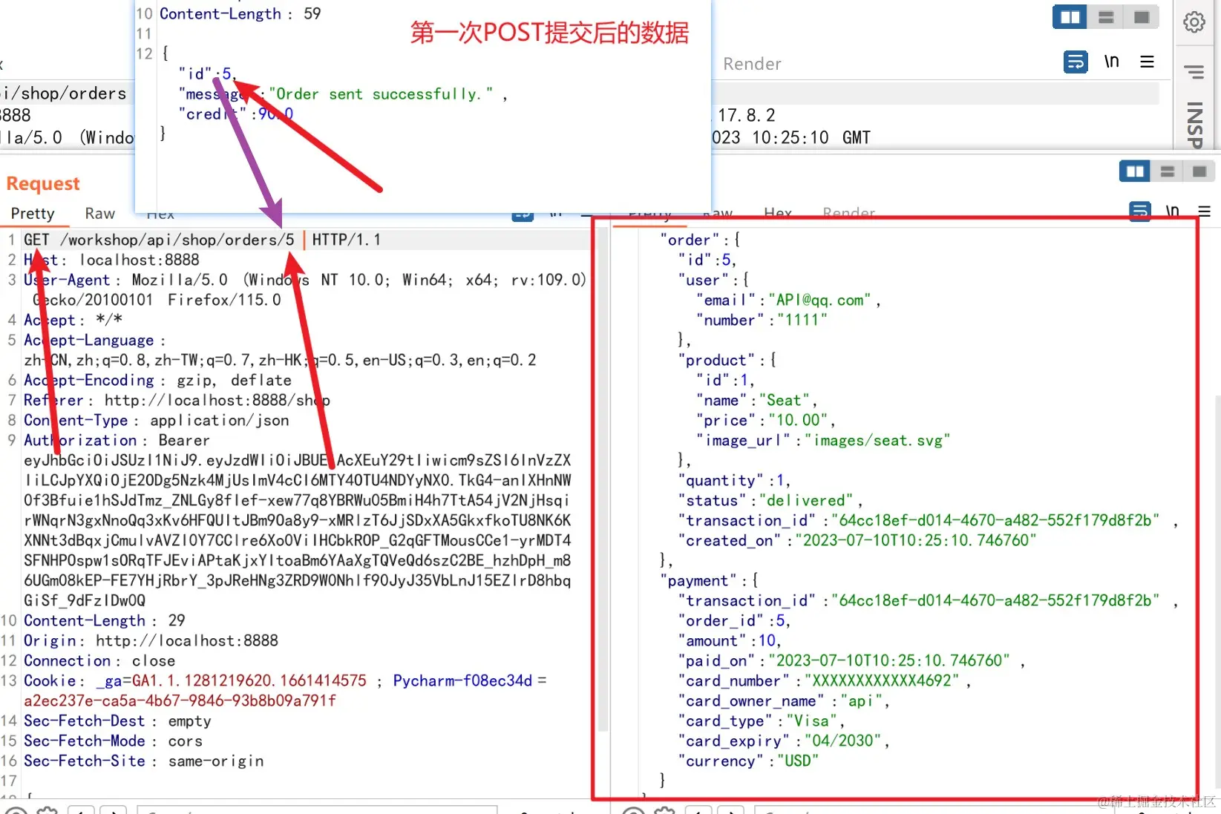Select top-bottom layout in upper panel
Viewport: 1221px width, 814px height.
pos(1106,17)
